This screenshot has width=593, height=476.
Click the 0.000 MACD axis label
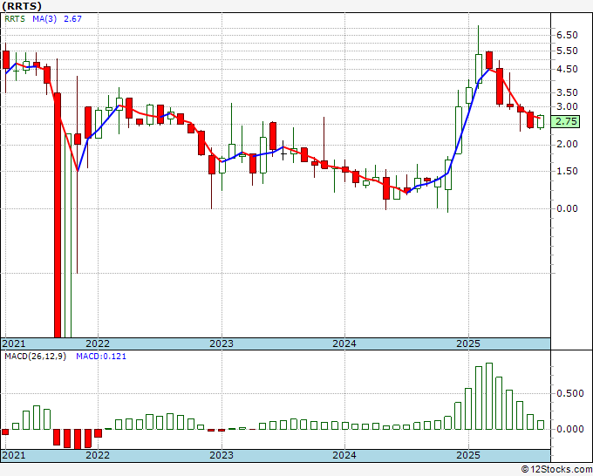click(570, 429)
